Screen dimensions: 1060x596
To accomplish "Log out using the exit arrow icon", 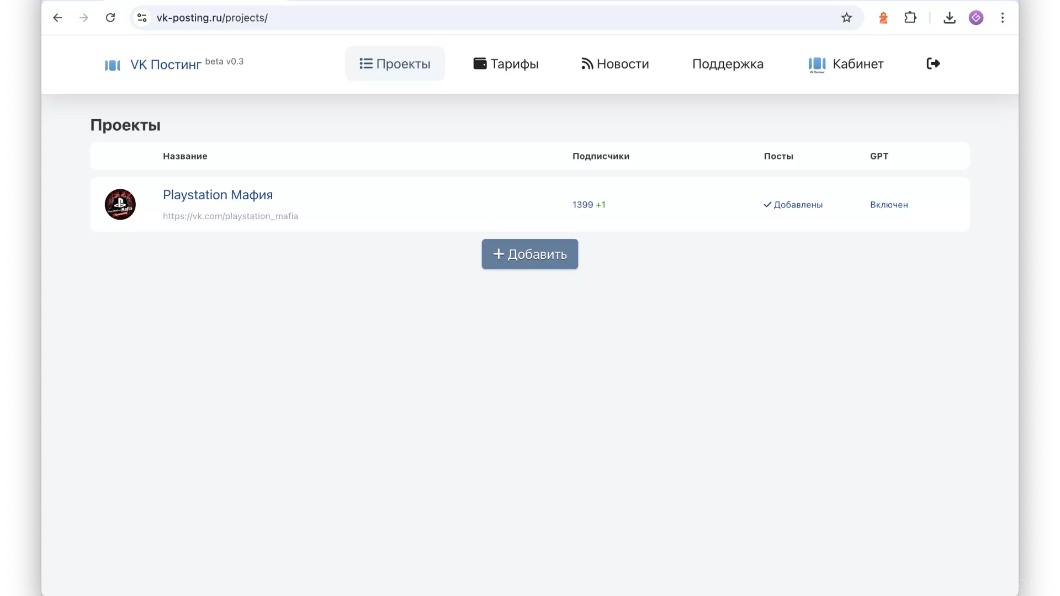I will tap(933, 63).
